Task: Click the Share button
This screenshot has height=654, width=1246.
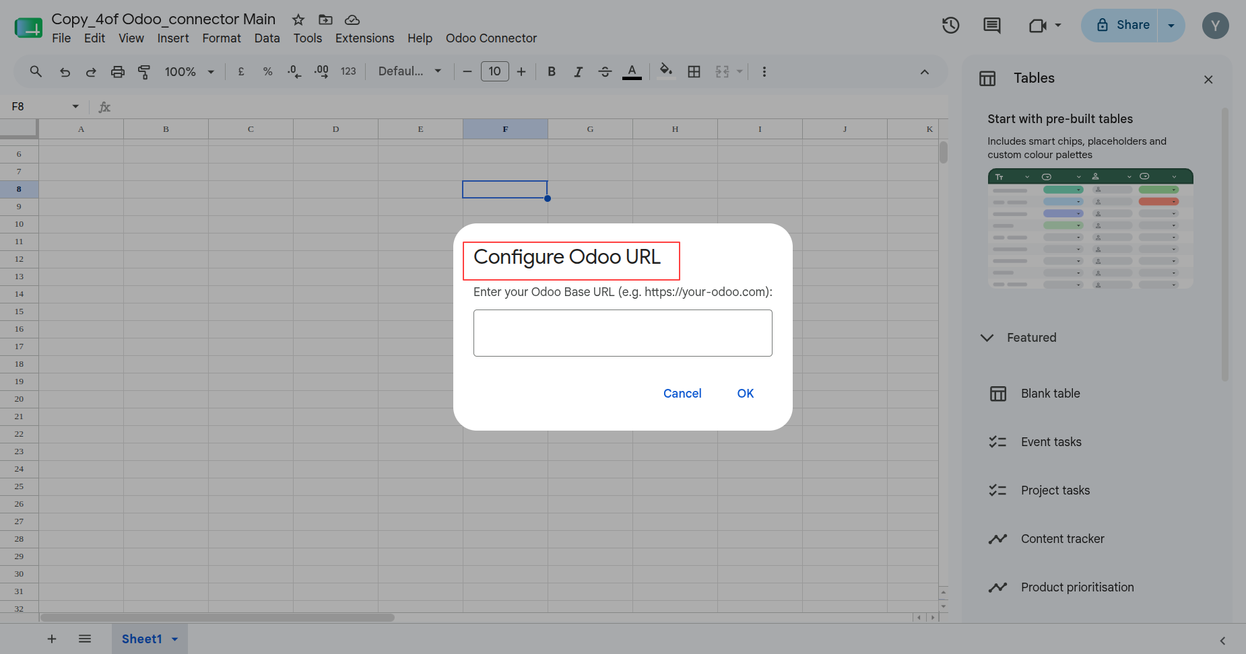Action: pos(1119,26)
